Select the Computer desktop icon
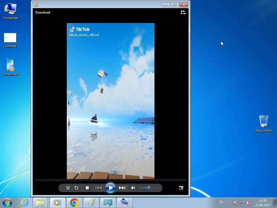This screenshot has width=277, height=208. [11, 11]
